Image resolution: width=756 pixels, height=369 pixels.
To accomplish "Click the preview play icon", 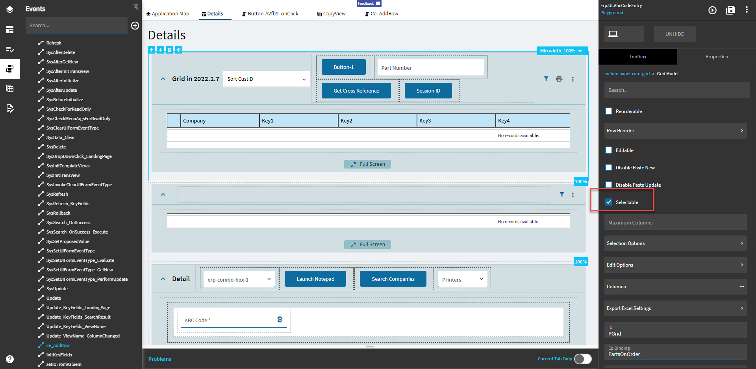I will [x=712, y=10].
